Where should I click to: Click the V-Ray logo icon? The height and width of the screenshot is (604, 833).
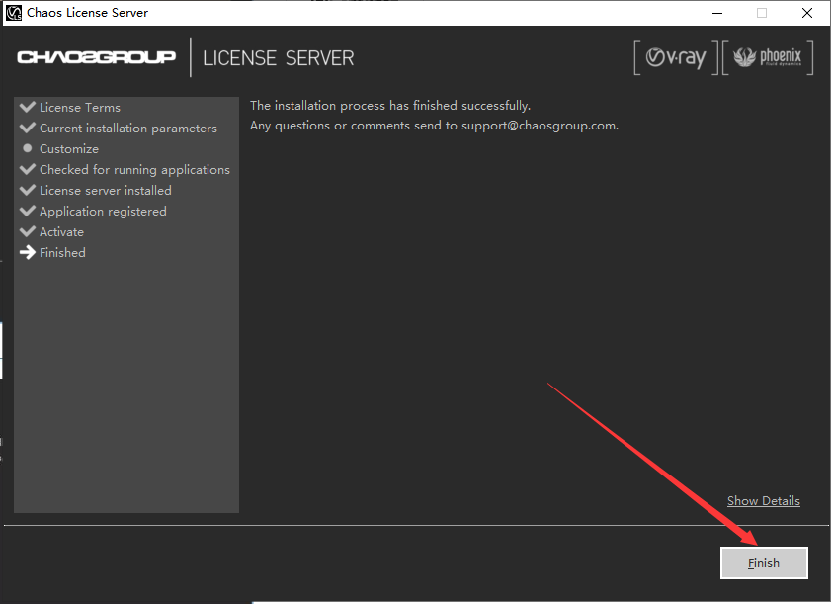(x=676, y=58)
